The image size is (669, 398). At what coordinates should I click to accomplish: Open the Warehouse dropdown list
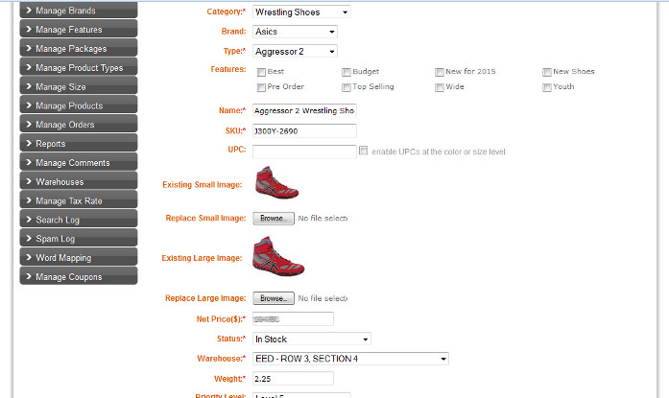350,359
